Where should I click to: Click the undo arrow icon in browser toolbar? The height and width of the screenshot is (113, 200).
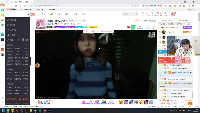tap(193, 6)
